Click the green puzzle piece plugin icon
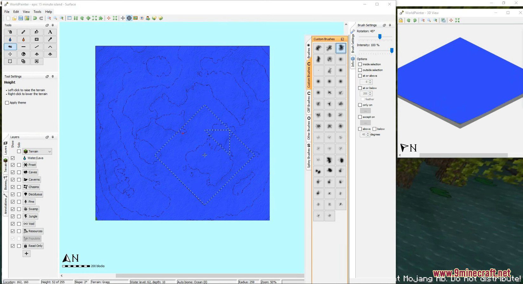523x284 pixels. [101, 18]
